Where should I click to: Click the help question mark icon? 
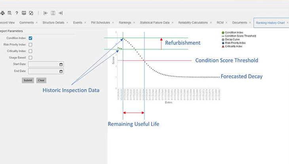point(17,13)
